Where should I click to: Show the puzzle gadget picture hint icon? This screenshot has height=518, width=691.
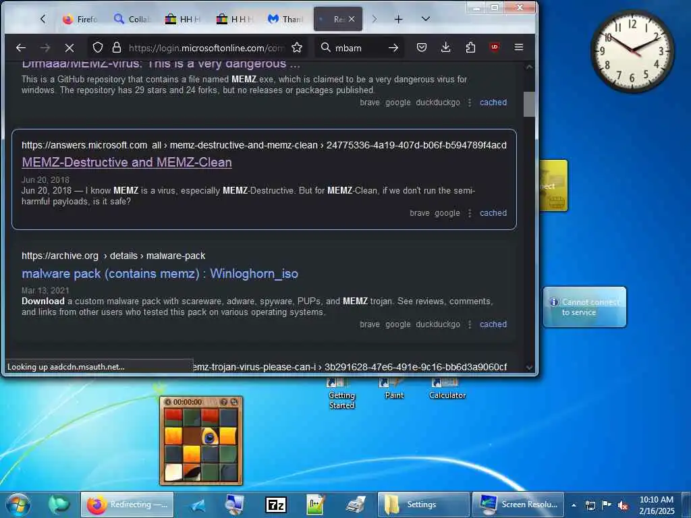[224, 402]
